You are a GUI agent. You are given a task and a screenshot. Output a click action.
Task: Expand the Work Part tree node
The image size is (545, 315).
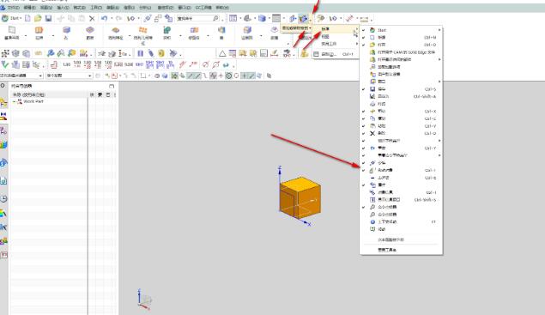tap(15, 101)
